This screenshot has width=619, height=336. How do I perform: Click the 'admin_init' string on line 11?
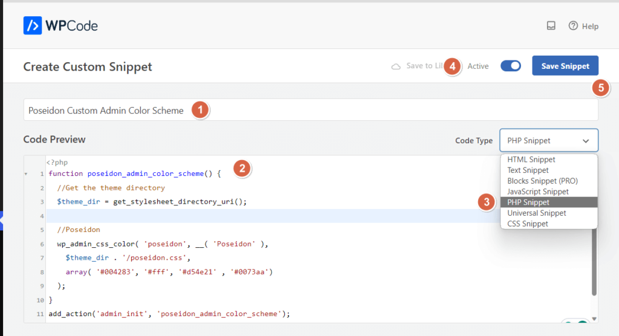(x=122, y=314)
